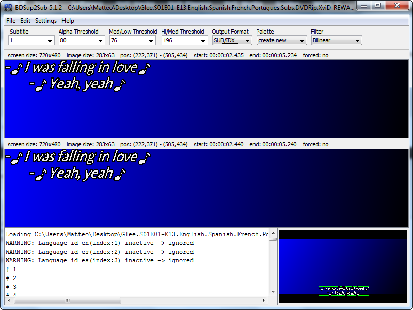
Task: Open the Settings menu
Action: point(46,21)
